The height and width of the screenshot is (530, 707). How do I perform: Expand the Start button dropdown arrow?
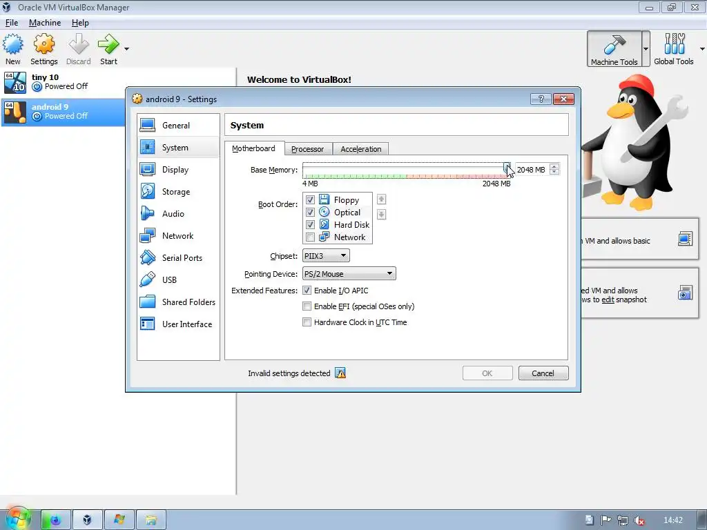click(126, 49)
